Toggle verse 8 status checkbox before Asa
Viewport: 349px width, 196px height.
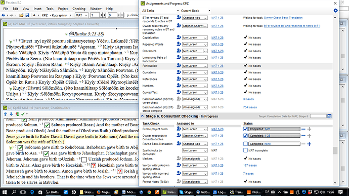(46, 153)
